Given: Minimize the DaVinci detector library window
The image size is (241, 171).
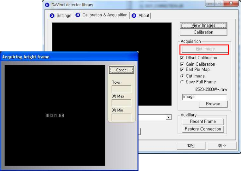Looking at the screenshot, I should click(210, 4).
